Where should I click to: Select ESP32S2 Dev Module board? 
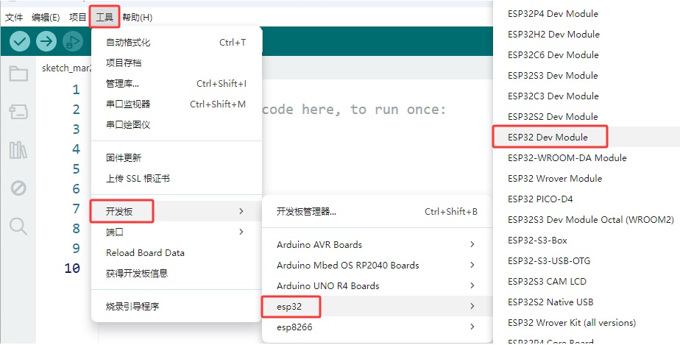[587, 116]
